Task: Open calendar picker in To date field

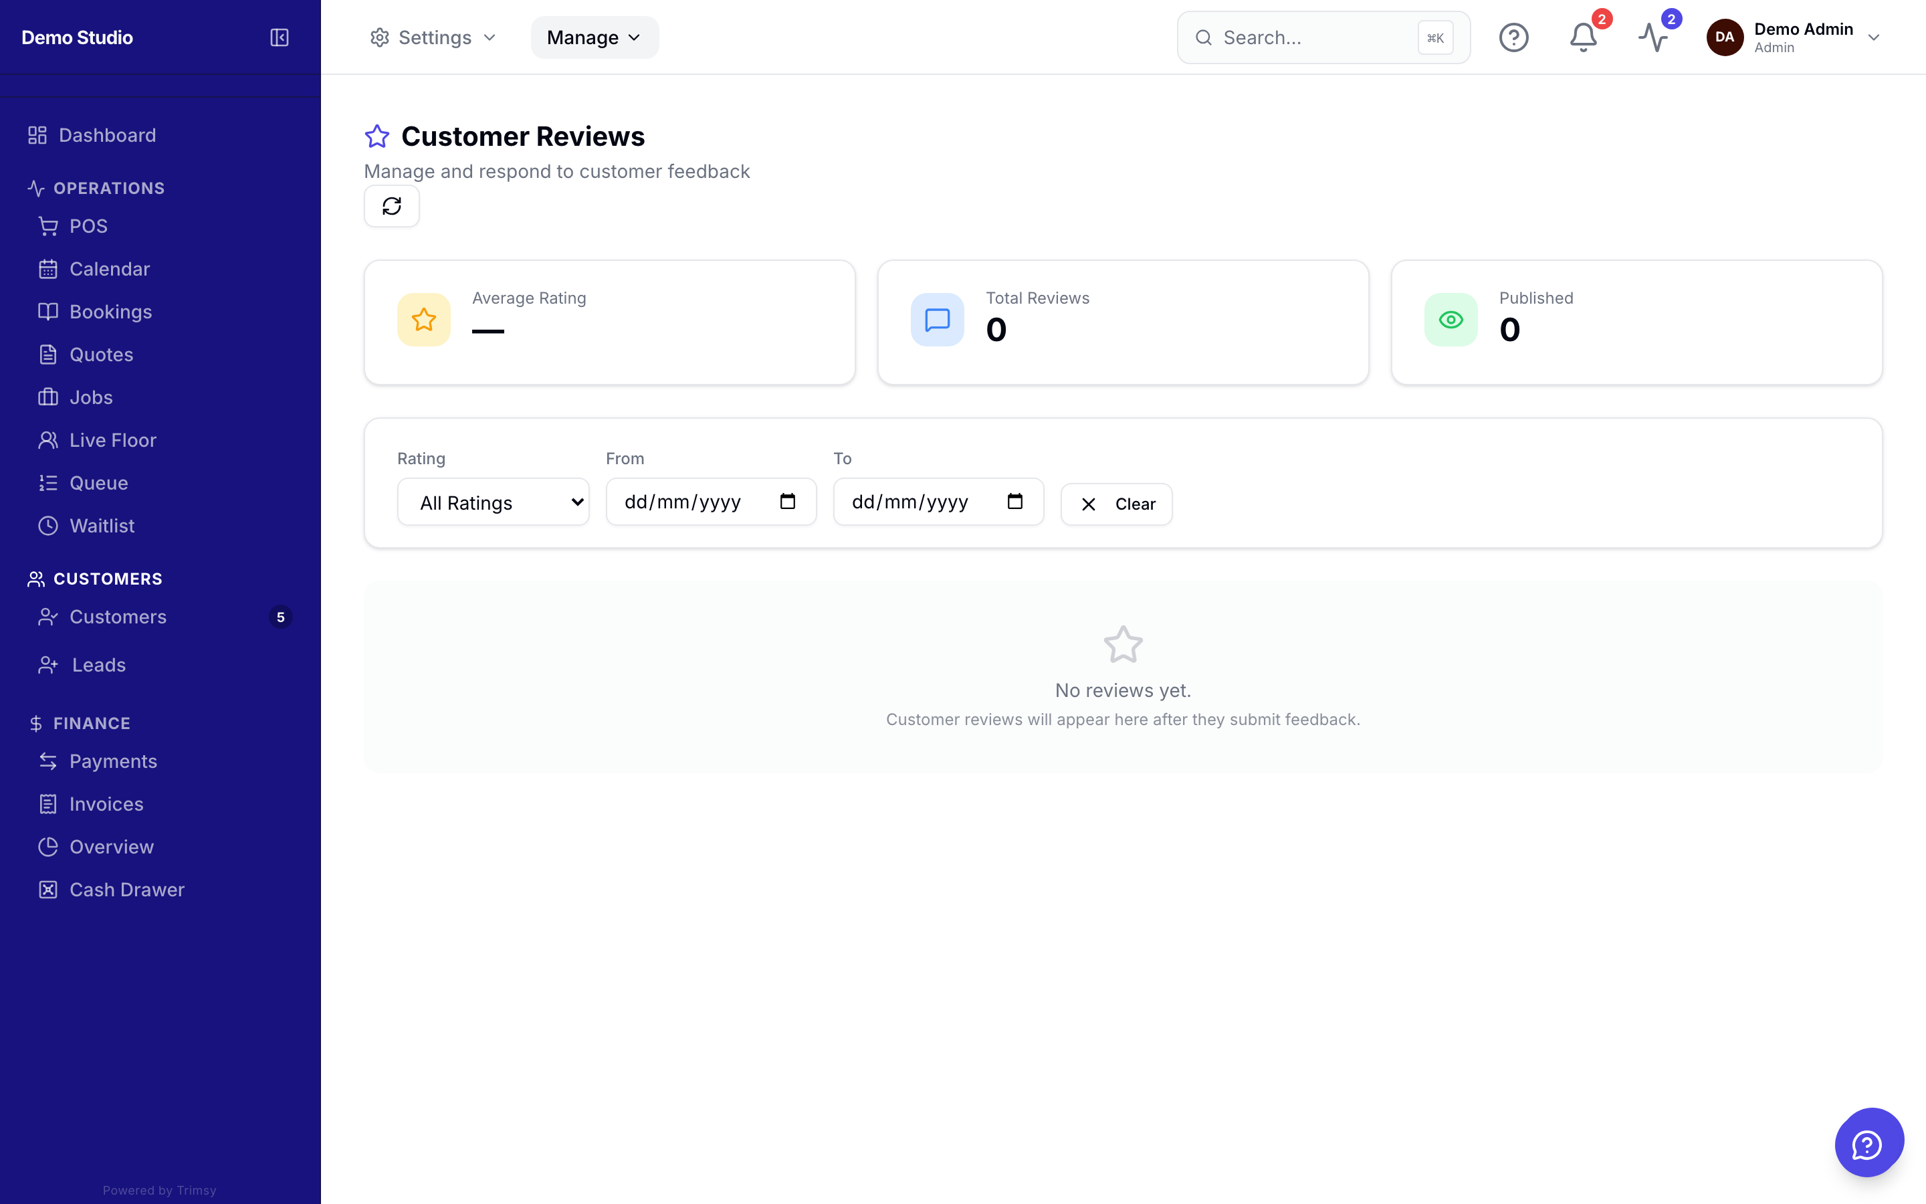Action: 1014,502
